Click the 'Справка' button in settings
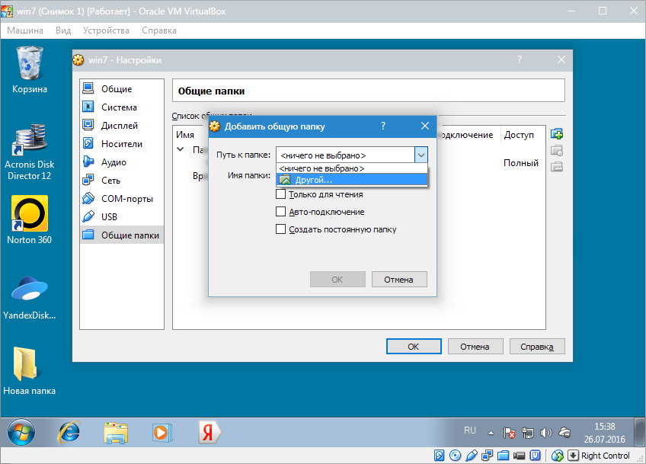Viewport: 646px width, 464px height. pyautogui.click(x=537, y=347)
